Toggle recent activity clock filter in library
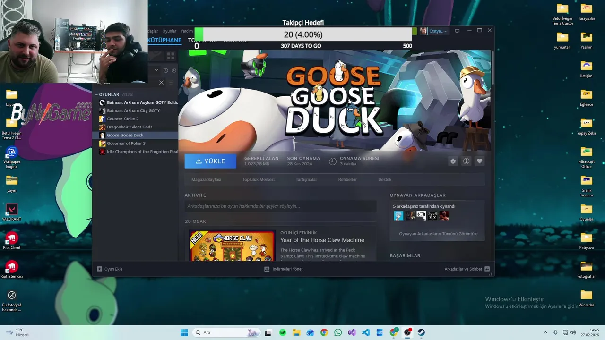605x340 pixels. pyautogui.click(x=166, y=70)
